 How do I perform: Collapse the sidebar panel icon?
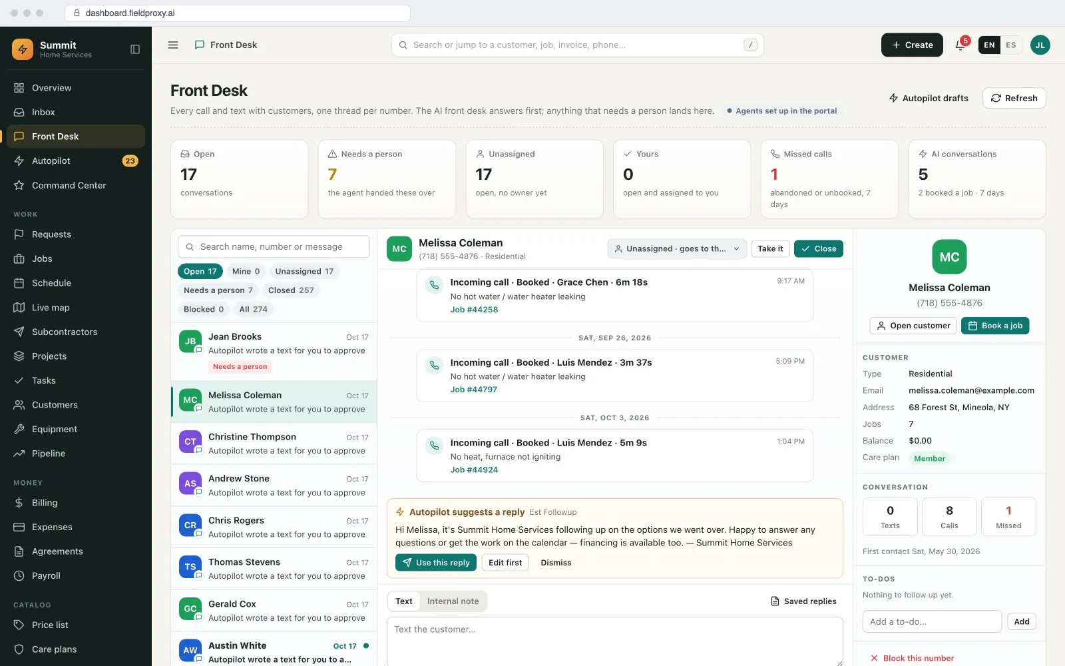tap(135, 49)
